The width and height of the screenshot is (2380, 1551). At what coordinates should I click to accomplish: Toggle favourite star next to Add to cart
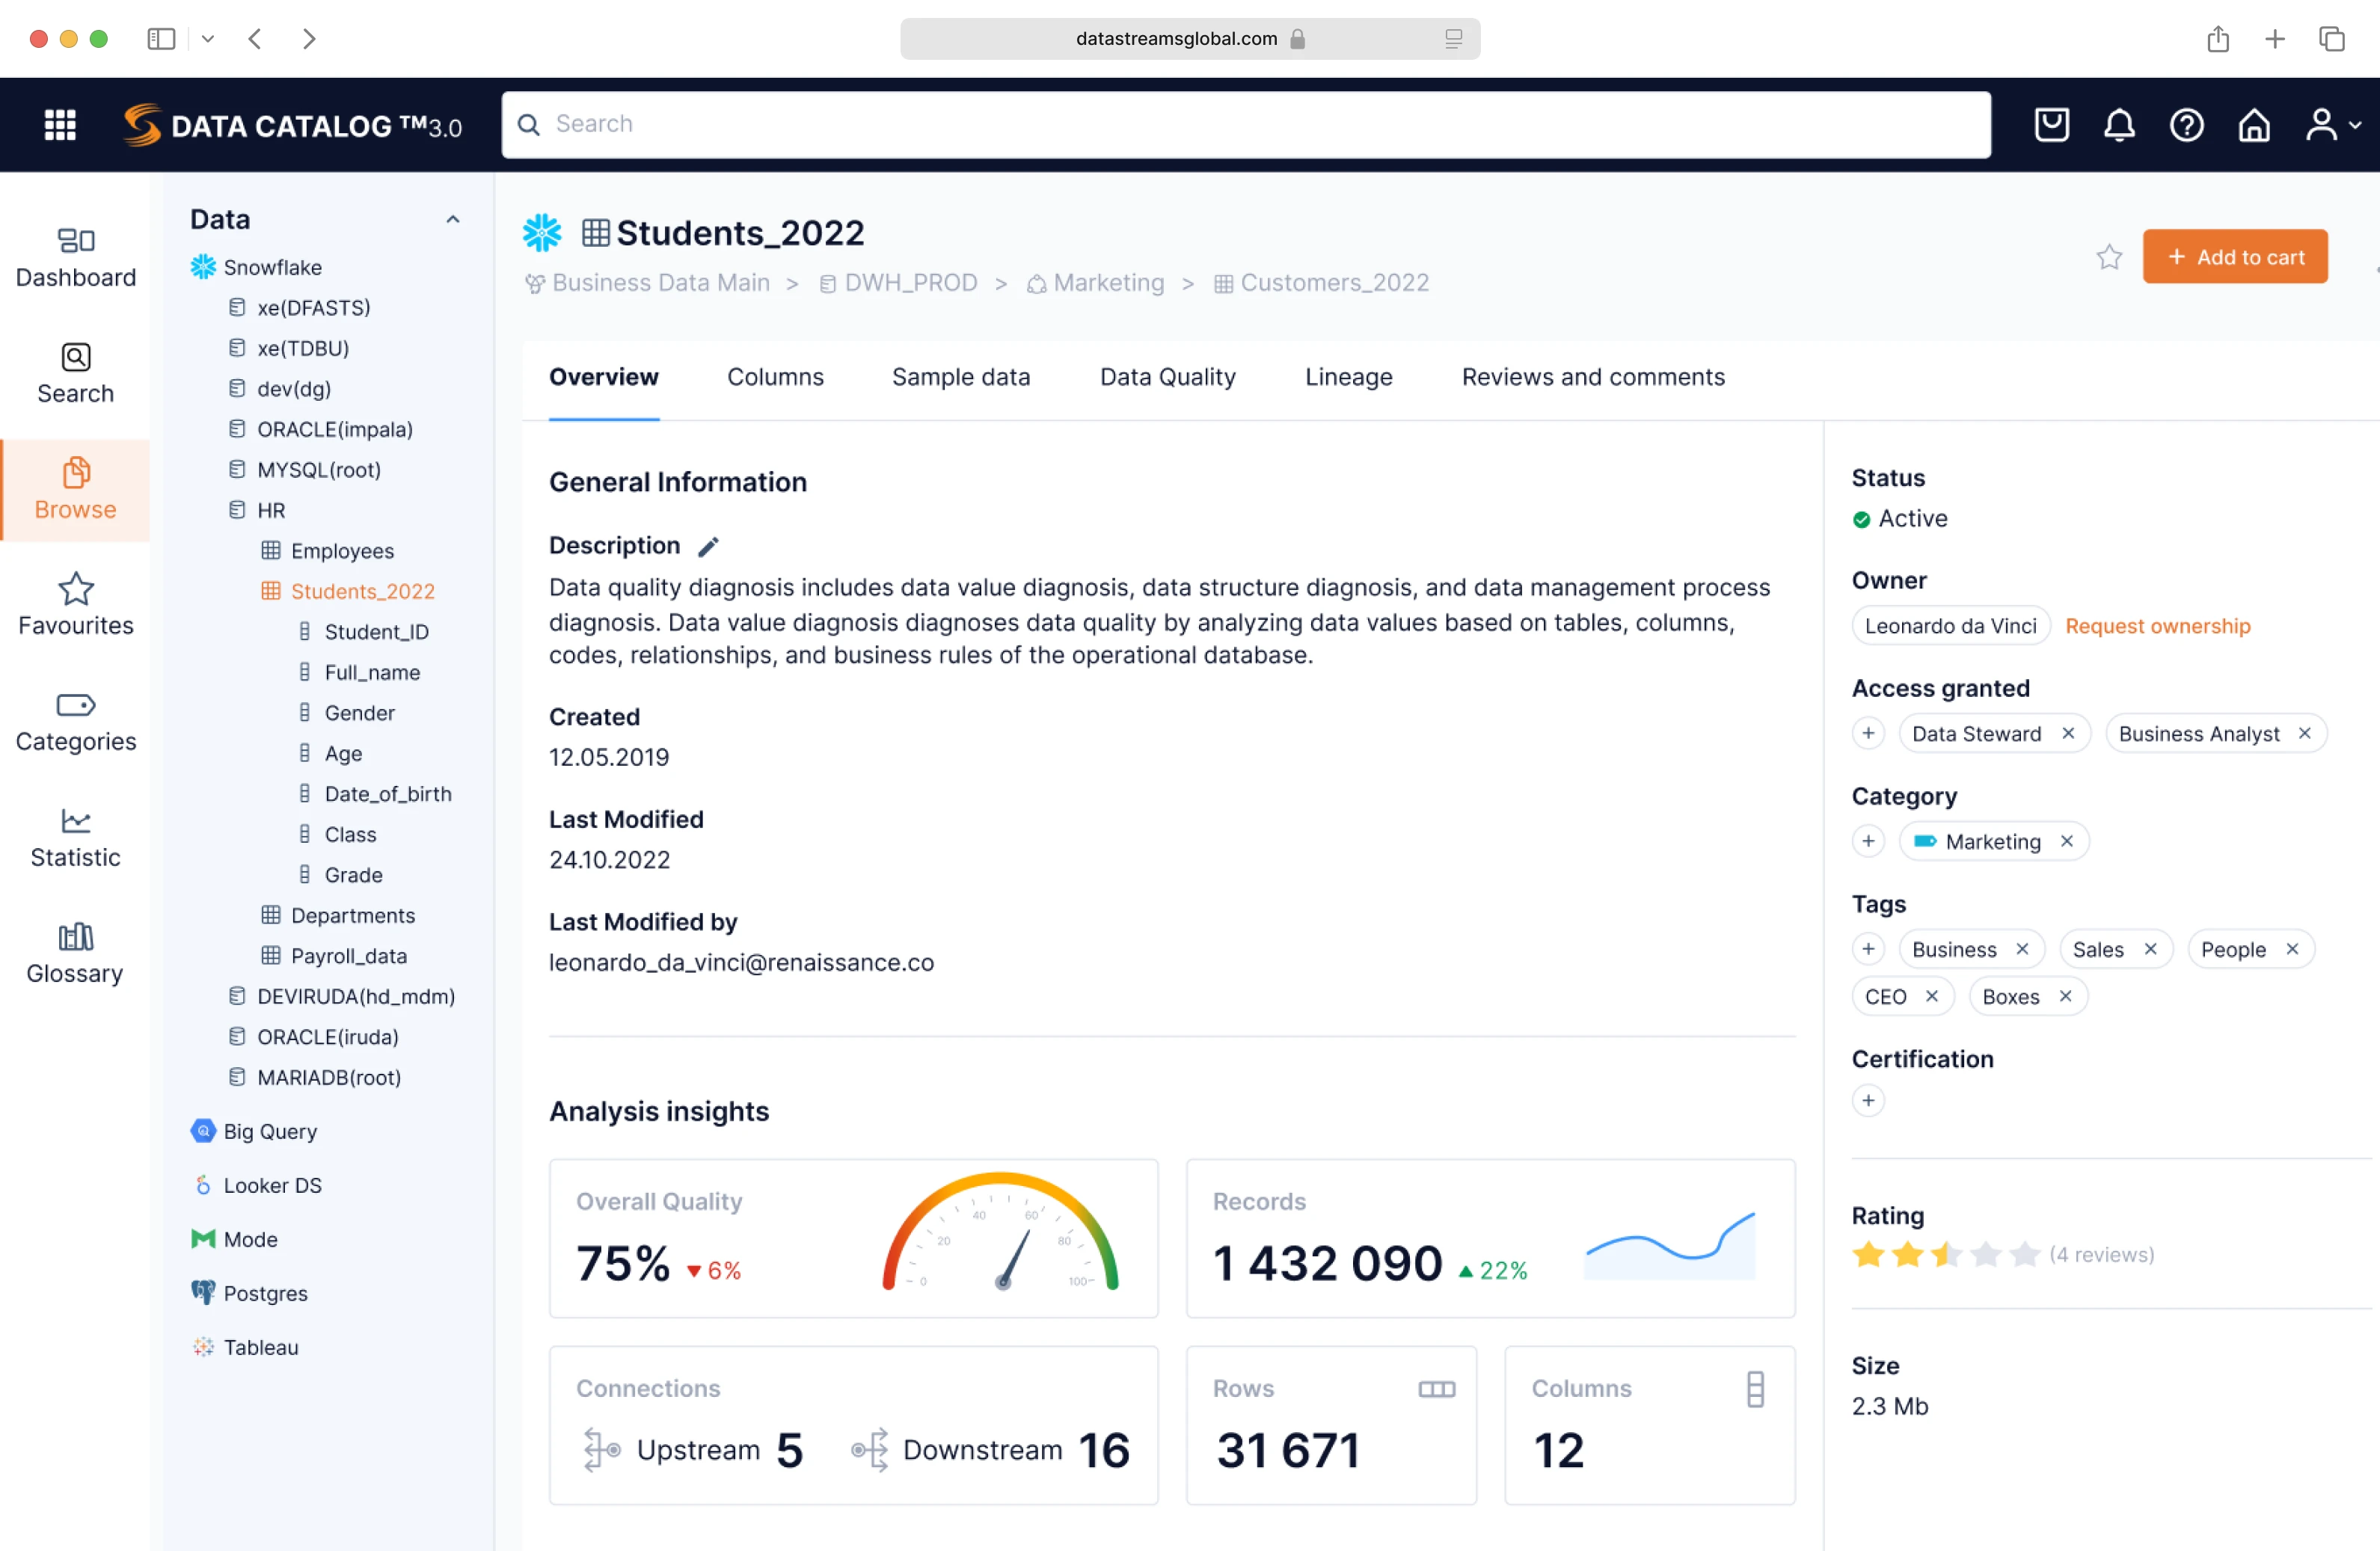coord(2109,257)
